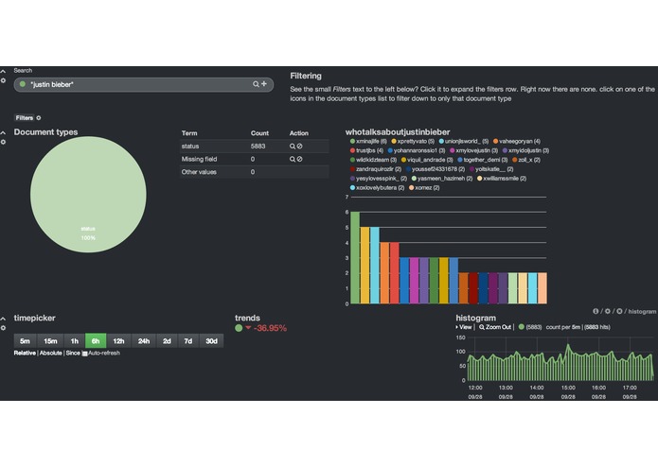Open histogram panel gear settings
Image resolution: width=658 pixels, height=467 pixels.
[607, 311]
